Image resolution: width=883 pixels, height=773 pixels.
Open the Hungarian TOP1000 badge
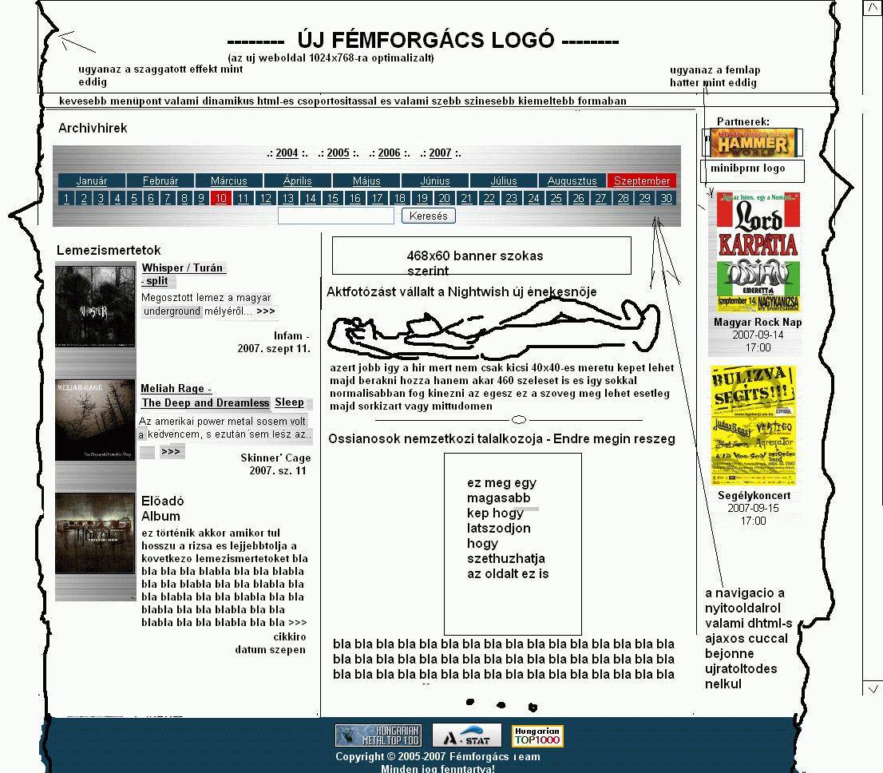pyautogui.click(x=537, y=735)
